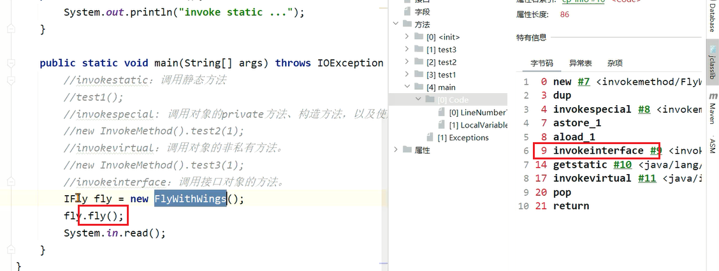Expand the [0] <init> method node

(x=407, y=37)
